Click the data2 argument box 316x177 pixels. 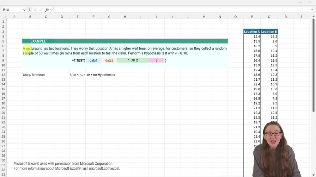109,60
